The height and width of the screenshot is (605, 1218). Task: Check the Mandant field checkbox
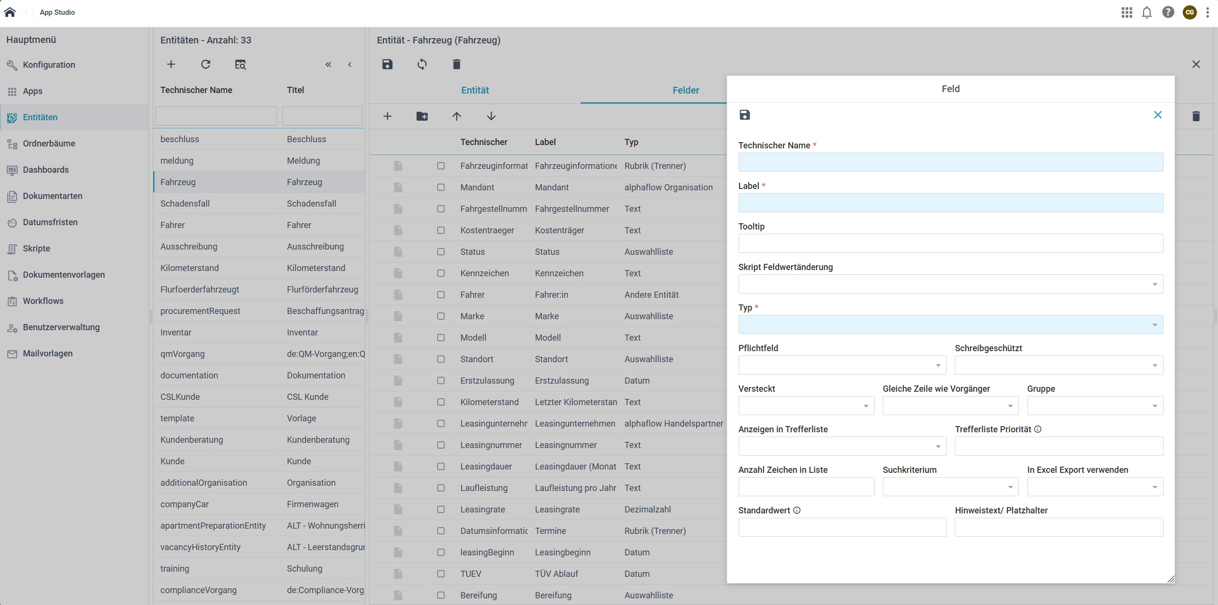(x=441, y=188)
